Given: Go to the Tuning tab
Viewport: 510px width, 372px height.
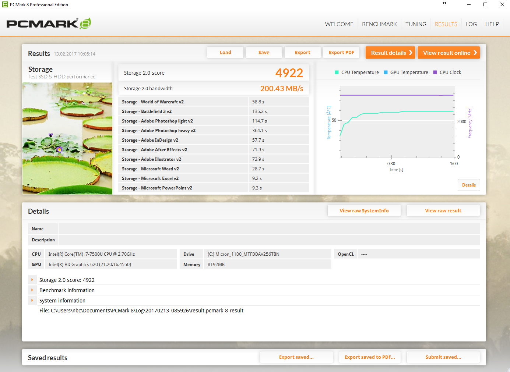Looking at the screenshot, I should (x=416, y=24).
